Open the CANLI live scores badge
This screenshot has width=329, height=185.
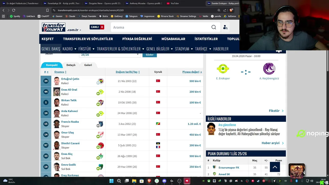pos(97,27)
